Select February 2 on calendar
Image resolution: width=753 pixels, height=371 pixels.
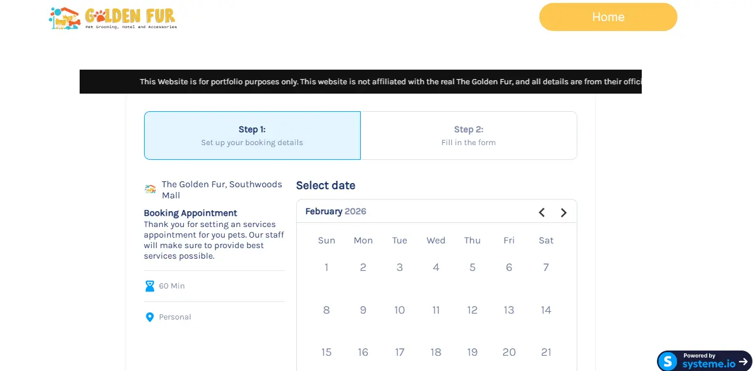[x=363, y=267]
